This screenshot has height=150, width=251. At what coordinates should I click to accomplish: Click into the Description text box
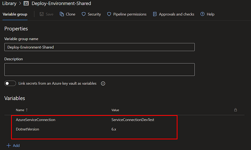pos(100,69)
